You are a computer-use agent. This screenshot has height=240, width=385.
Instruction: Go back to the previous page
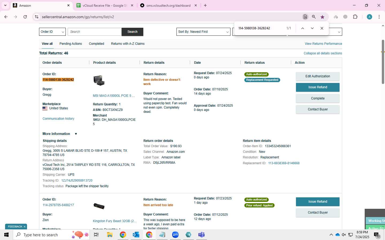pyautogui.click(x=6, y=17)
